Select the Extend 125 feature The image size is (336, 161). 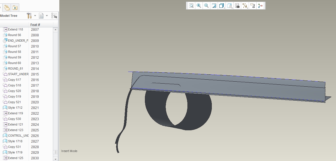tap(15, 158)
